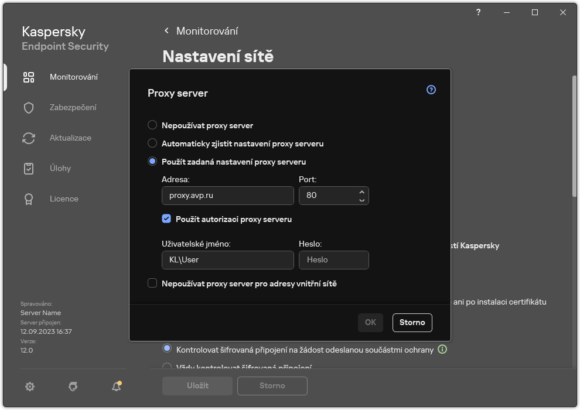Click the Proxy server help question mark

click(431, 90)
